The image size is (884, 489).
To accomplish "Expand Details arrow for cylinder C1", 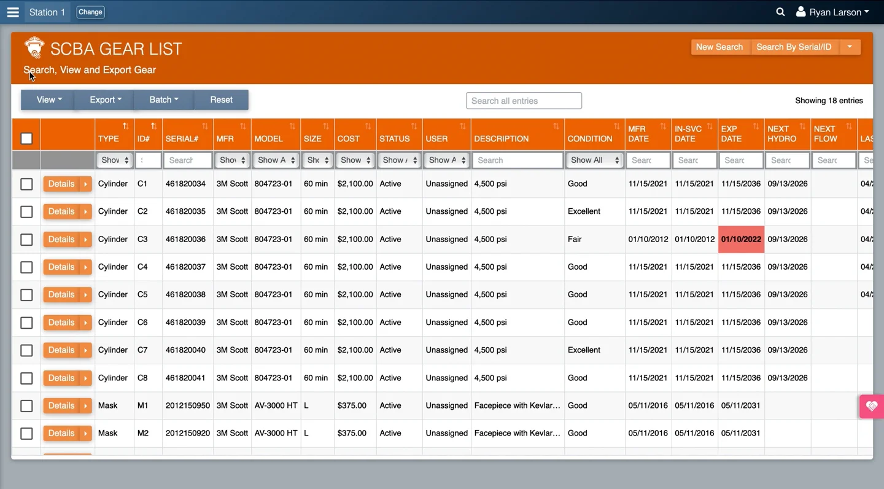I will click(86, 184).
